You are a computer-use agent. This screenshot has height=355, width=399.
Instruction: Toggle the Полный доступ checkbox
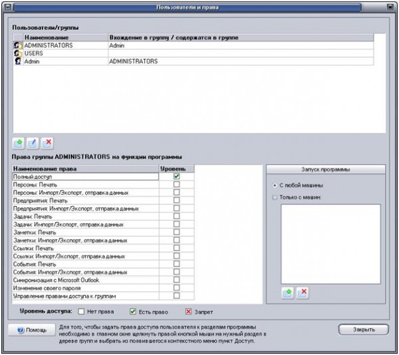coord(177,176)
